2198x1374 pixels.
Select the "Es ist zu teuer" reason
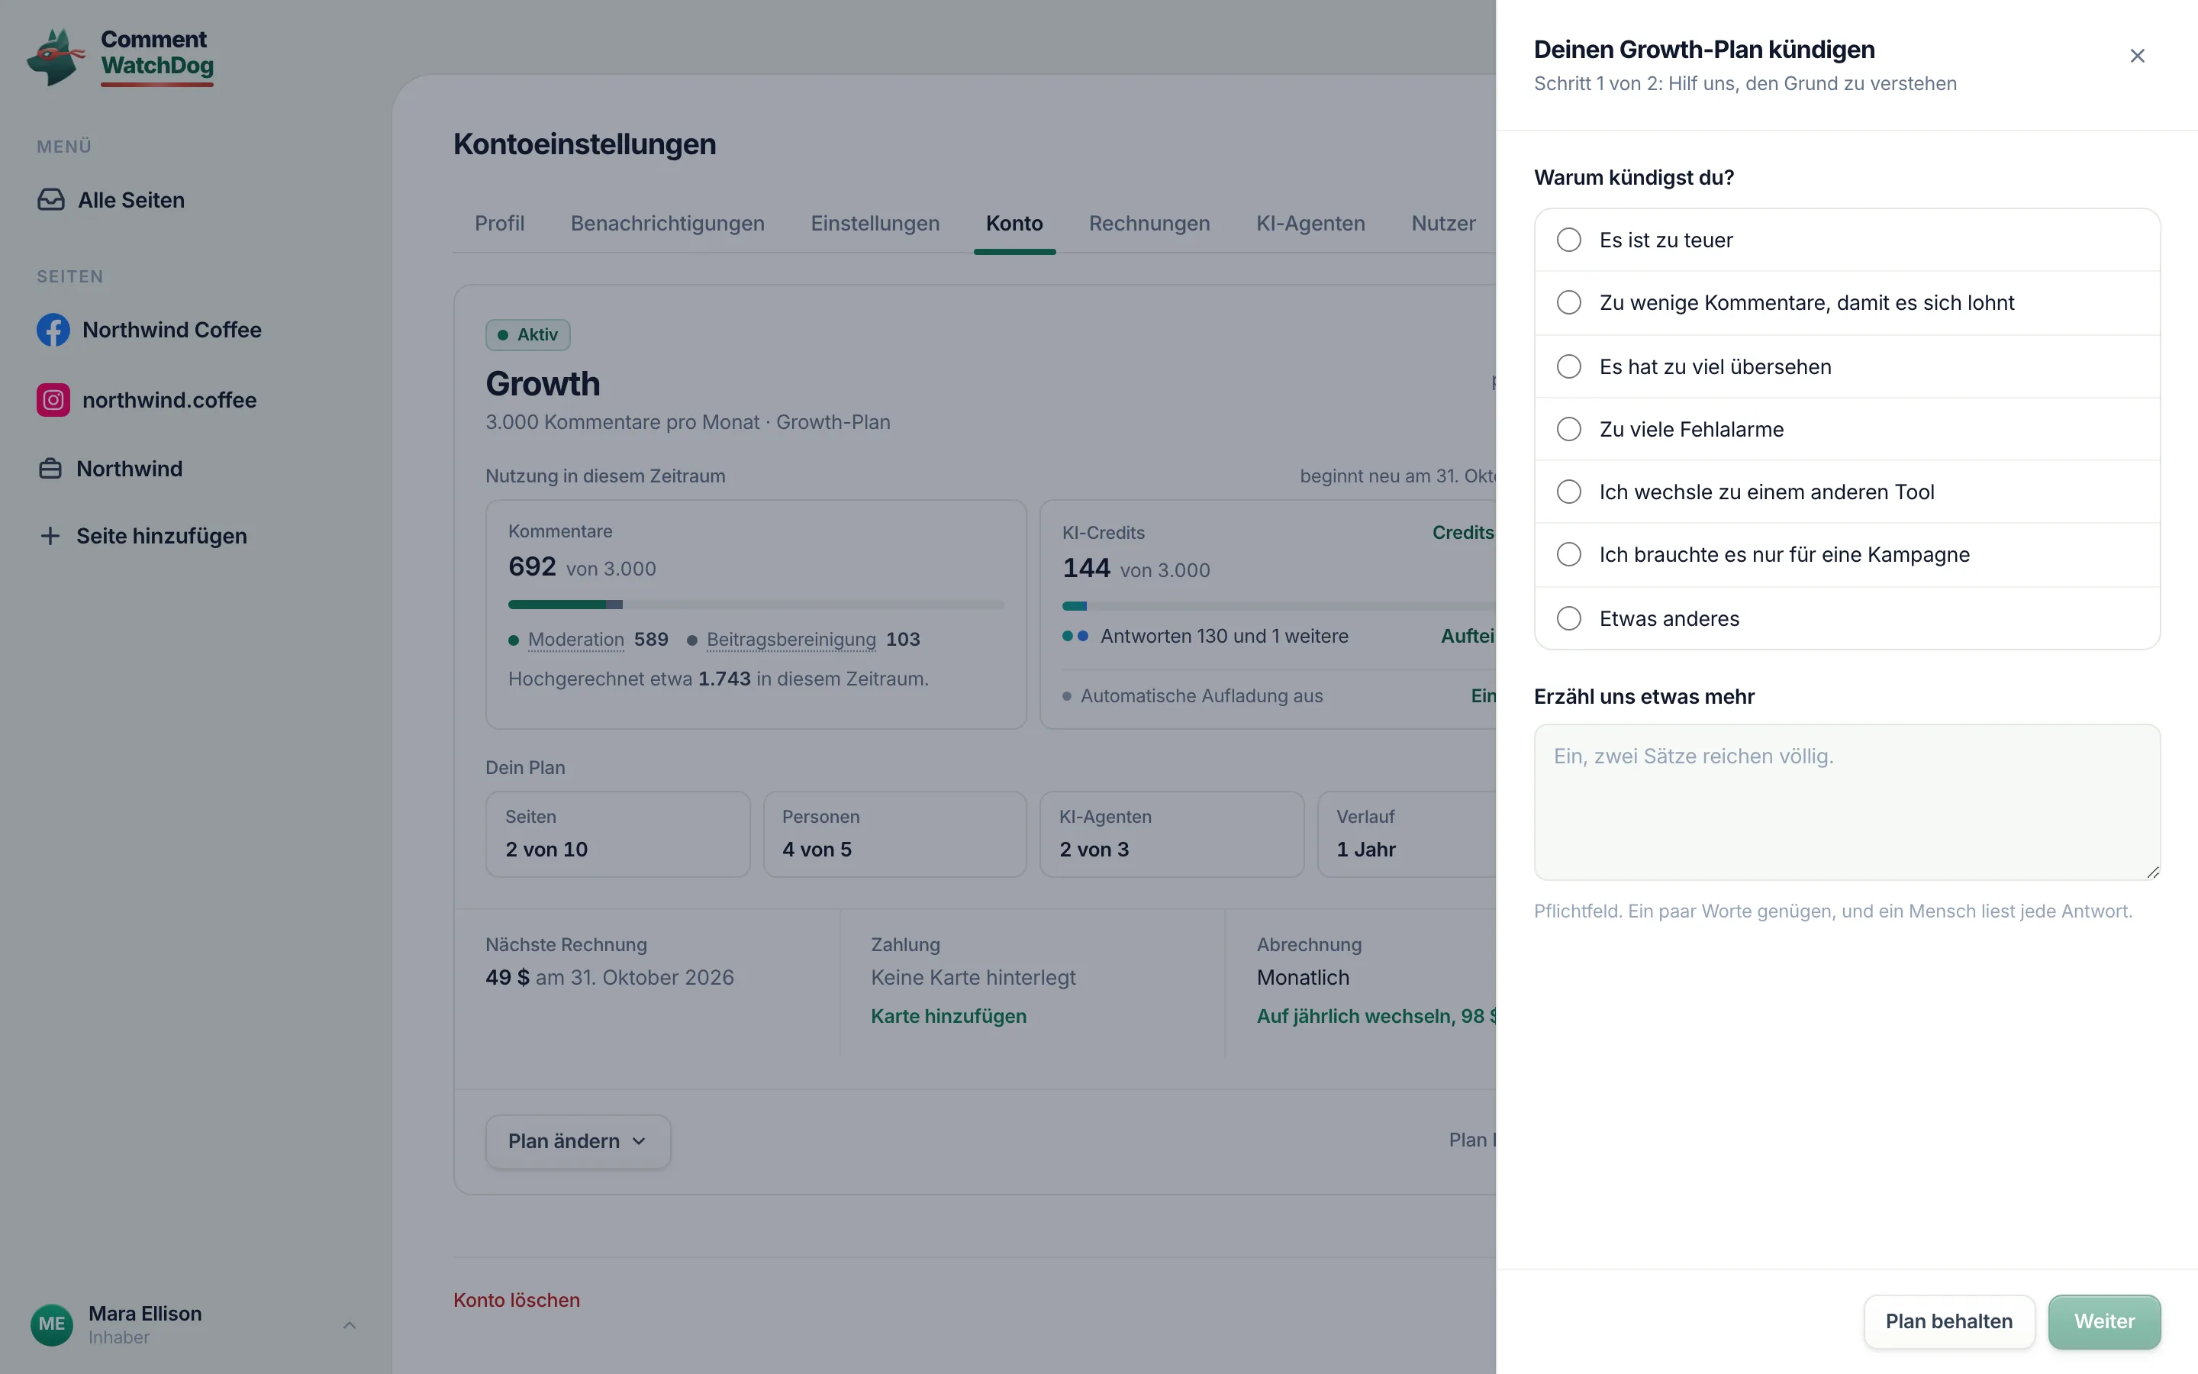(x=1846, y=240)
